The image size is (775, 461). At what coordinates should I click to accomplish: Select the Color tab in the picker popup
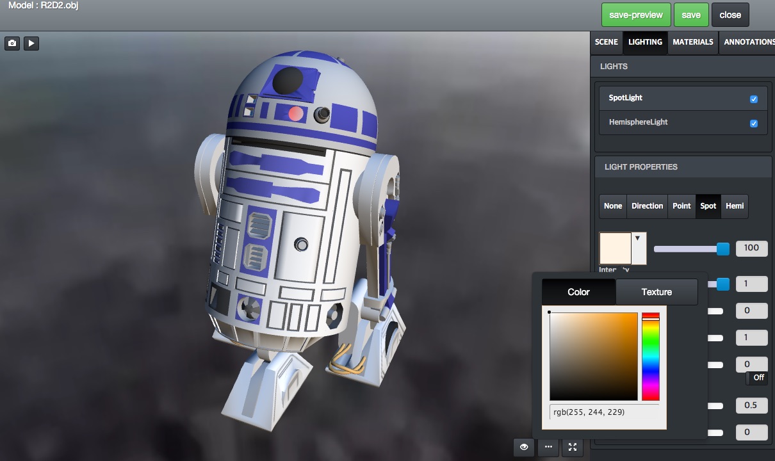578,292
